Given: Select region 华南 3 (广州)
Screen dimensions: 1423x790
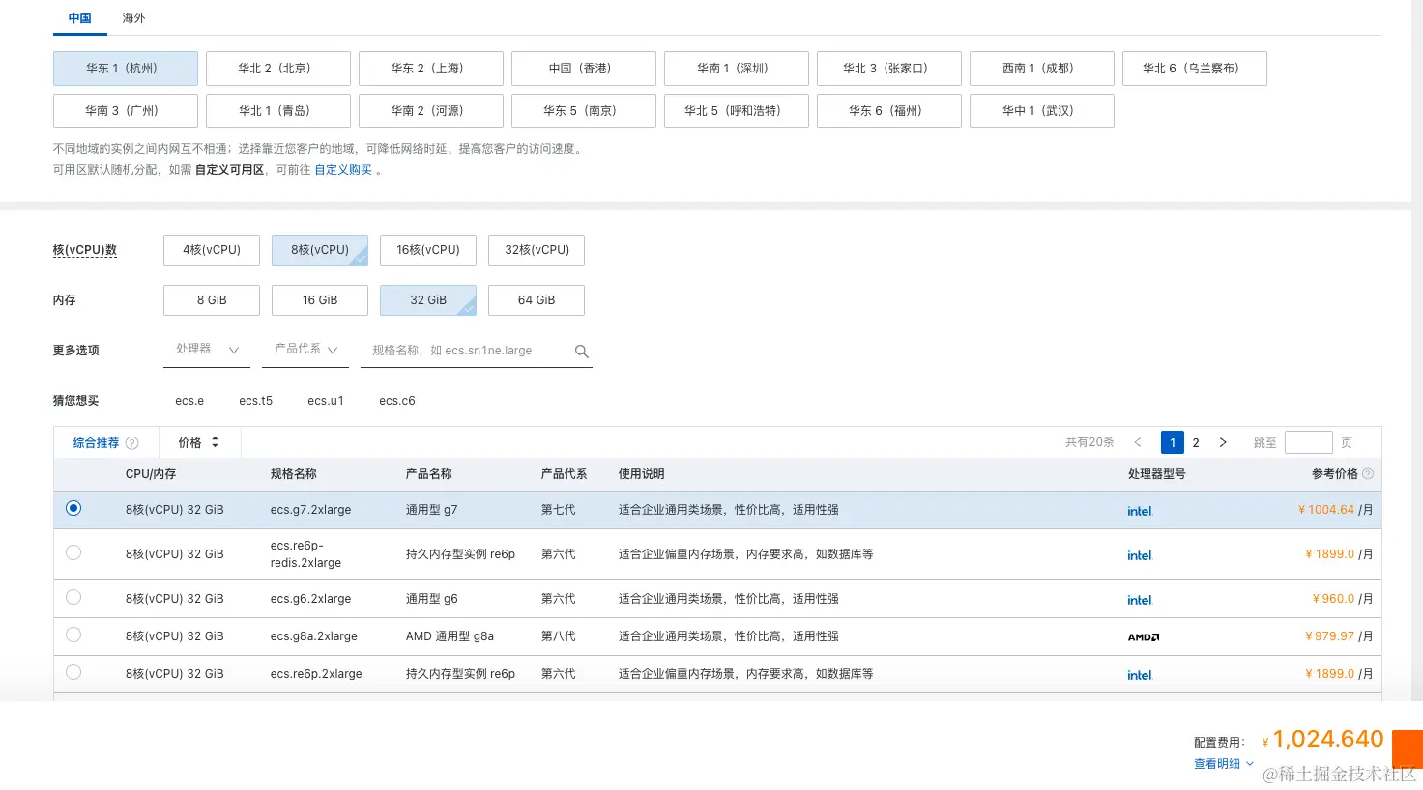Looking at the screenshot, I should [126, 111].
